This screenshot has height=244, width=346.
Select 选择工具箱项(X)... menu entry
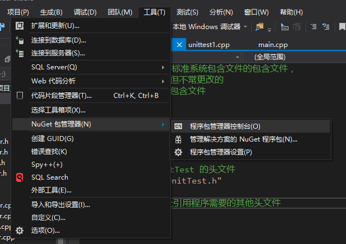[x=91, y=110]
